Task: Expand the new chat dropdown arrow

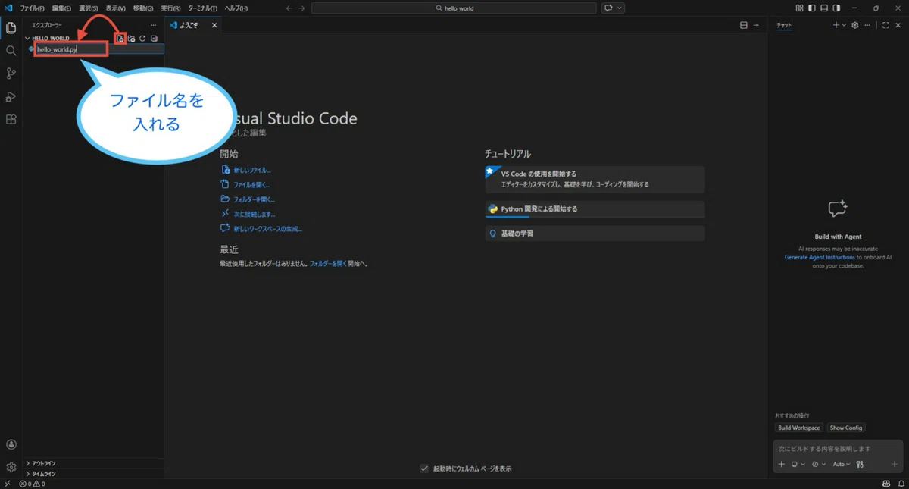Action: click(x=844, y=25)
